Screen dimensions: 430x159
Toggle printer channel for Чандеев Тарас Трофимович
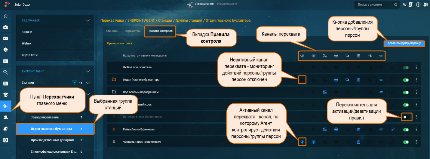coord(336,142)
